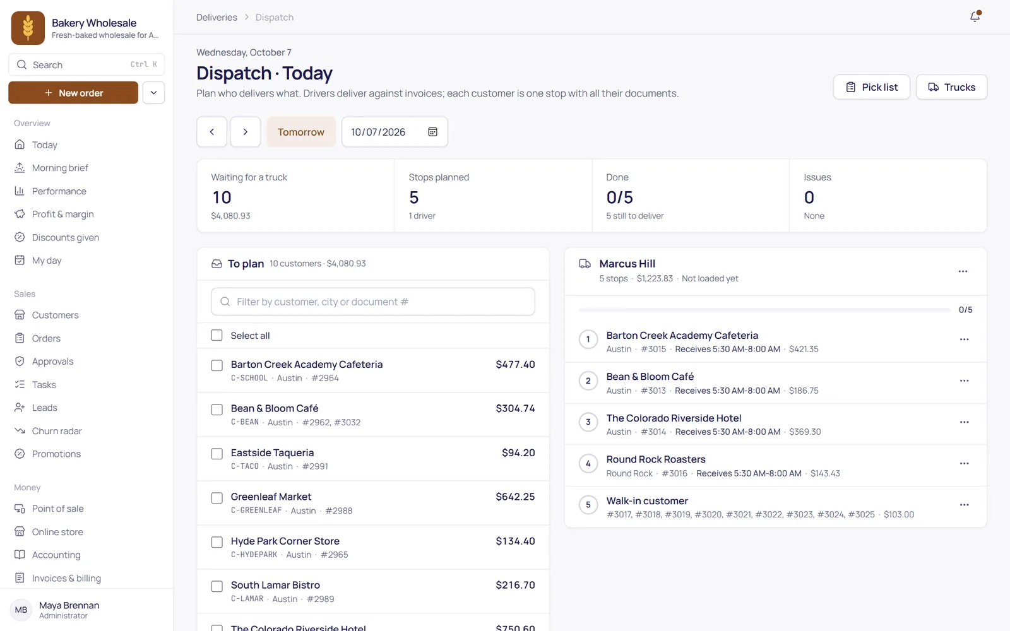Open Orders in the sidebar

(x=46, y=338)
